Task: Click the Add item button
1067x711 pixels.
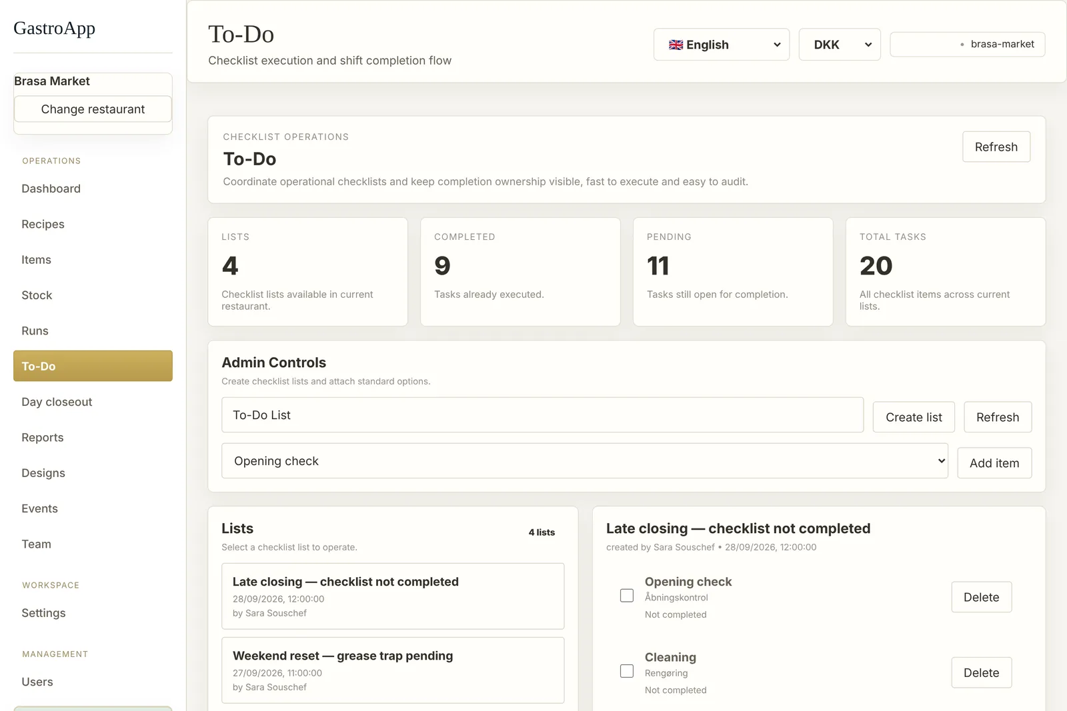Action: 994,463
